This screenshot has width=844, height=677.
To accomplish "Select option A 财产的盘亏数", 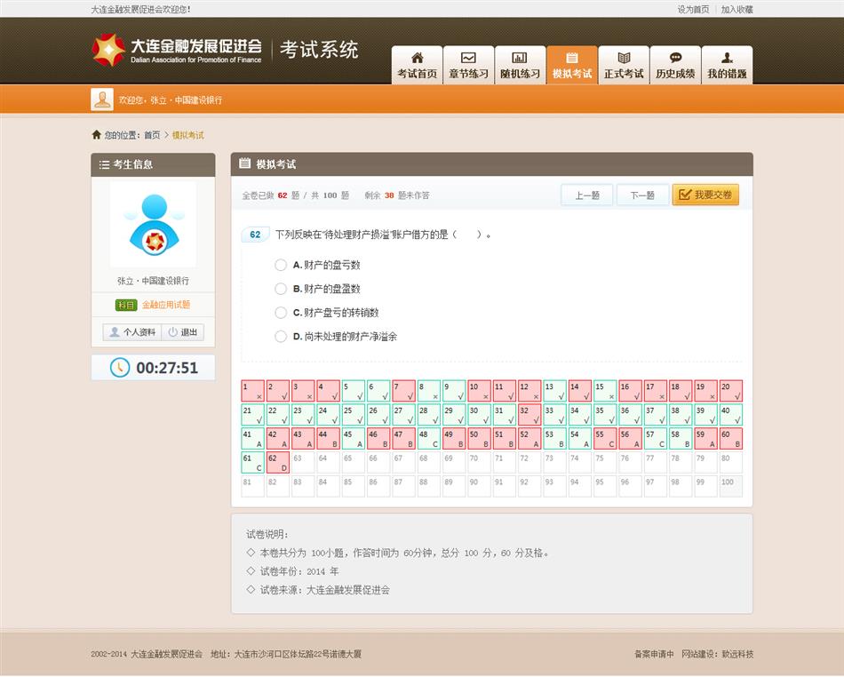I will (281, 265).
